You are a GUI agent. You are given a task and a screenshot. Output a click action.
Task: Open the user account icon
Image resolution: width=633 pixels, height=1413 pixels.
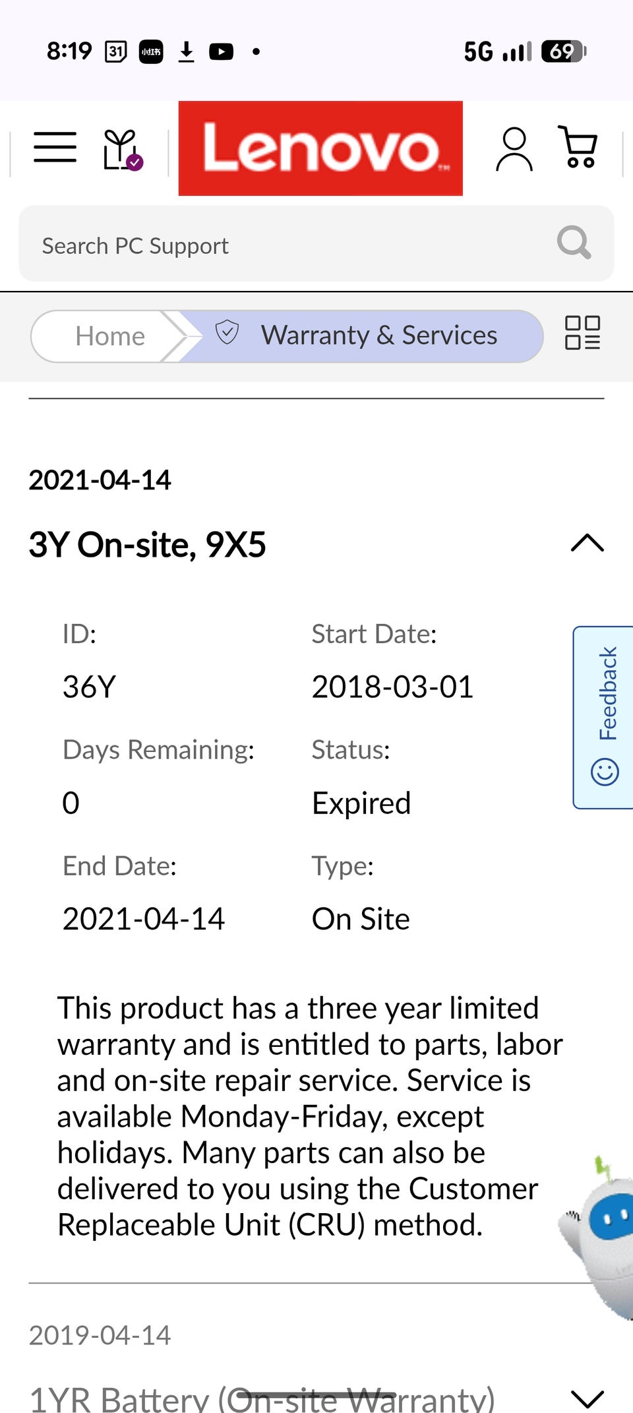(x=514, y=150)
